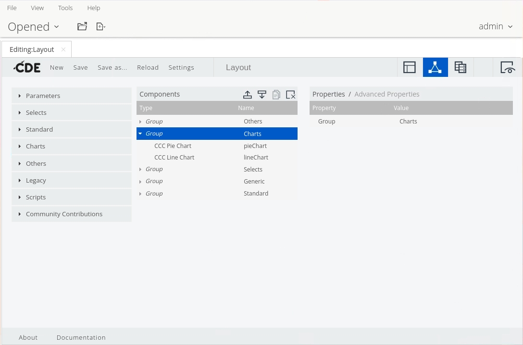Viewport: 523px width, 345px height.
Task: Open the Documentation link
Action: point(81,337)
